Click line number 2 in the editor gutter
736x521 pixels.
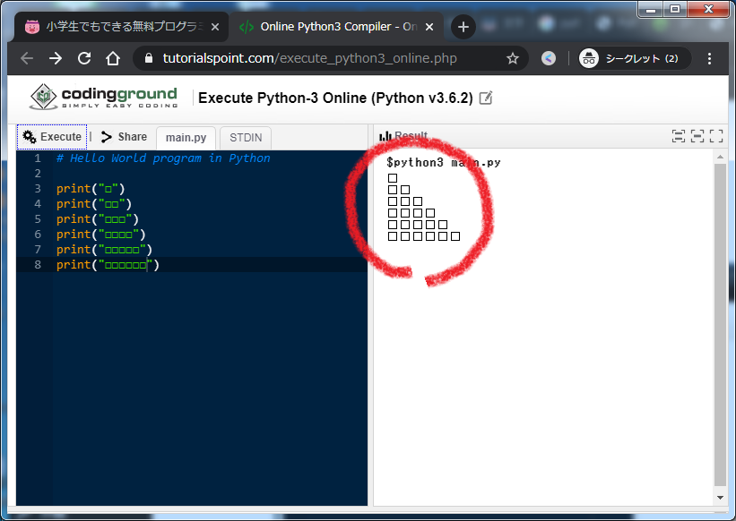click(x=38, y=174)
